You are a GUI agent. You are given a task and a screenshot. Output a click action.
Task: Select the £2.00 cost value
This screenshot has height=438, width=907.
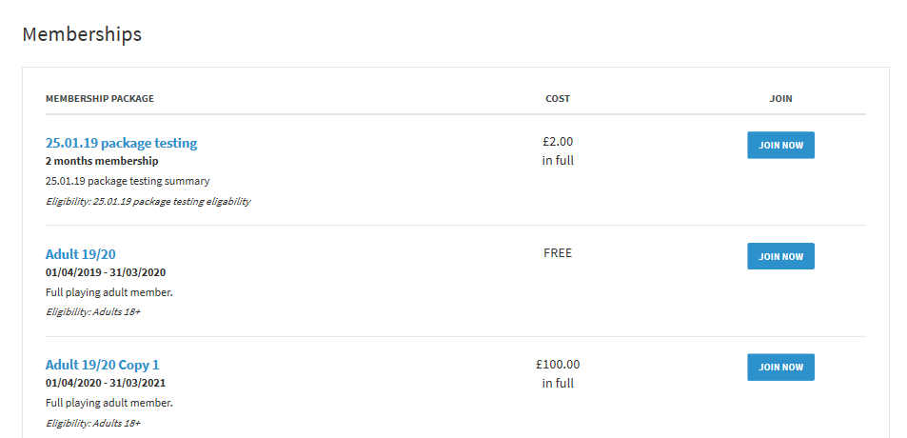[558, 142]
